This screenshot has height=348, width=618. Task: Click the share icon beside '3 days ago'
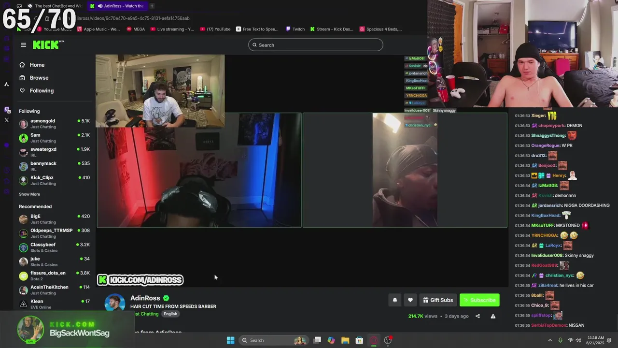478,316
